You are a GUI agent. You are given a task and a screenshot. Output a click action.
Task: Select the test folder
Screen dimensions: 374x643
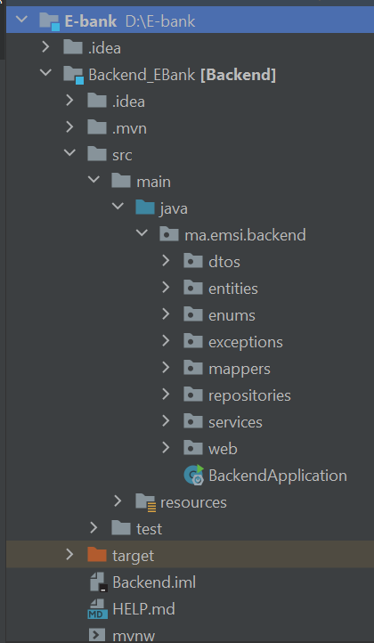pyautogui.click(x=150, y=529)
